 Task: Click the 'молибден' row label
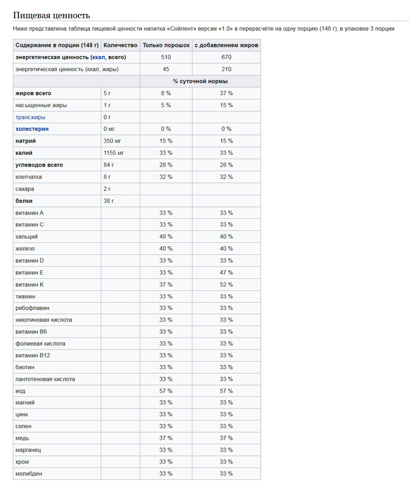tap(29, 474)
